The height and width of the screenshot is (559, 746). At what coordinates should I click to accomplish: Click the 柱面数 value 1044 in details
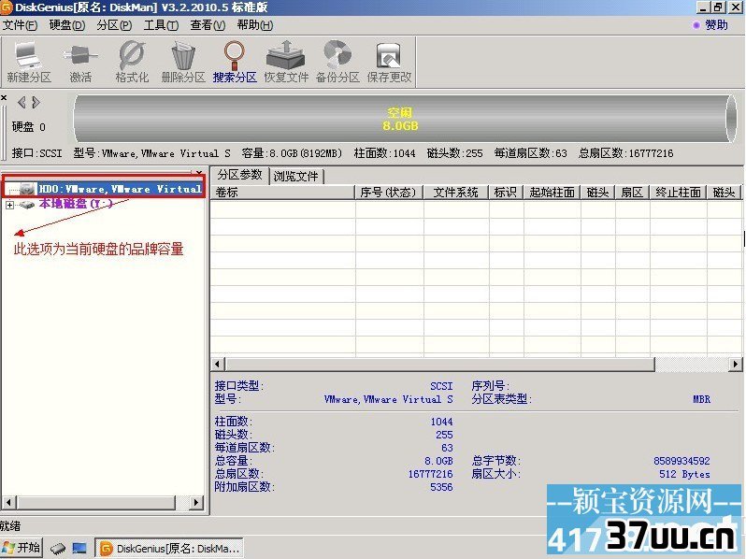tap(441, 422)
